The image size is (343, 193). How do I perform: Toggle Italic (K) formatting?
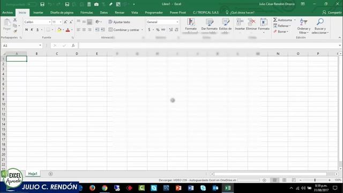(32, 30)
